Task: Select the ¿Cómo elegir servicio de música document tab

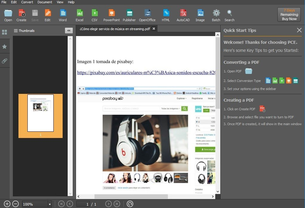Action: [x=115, y=29]
